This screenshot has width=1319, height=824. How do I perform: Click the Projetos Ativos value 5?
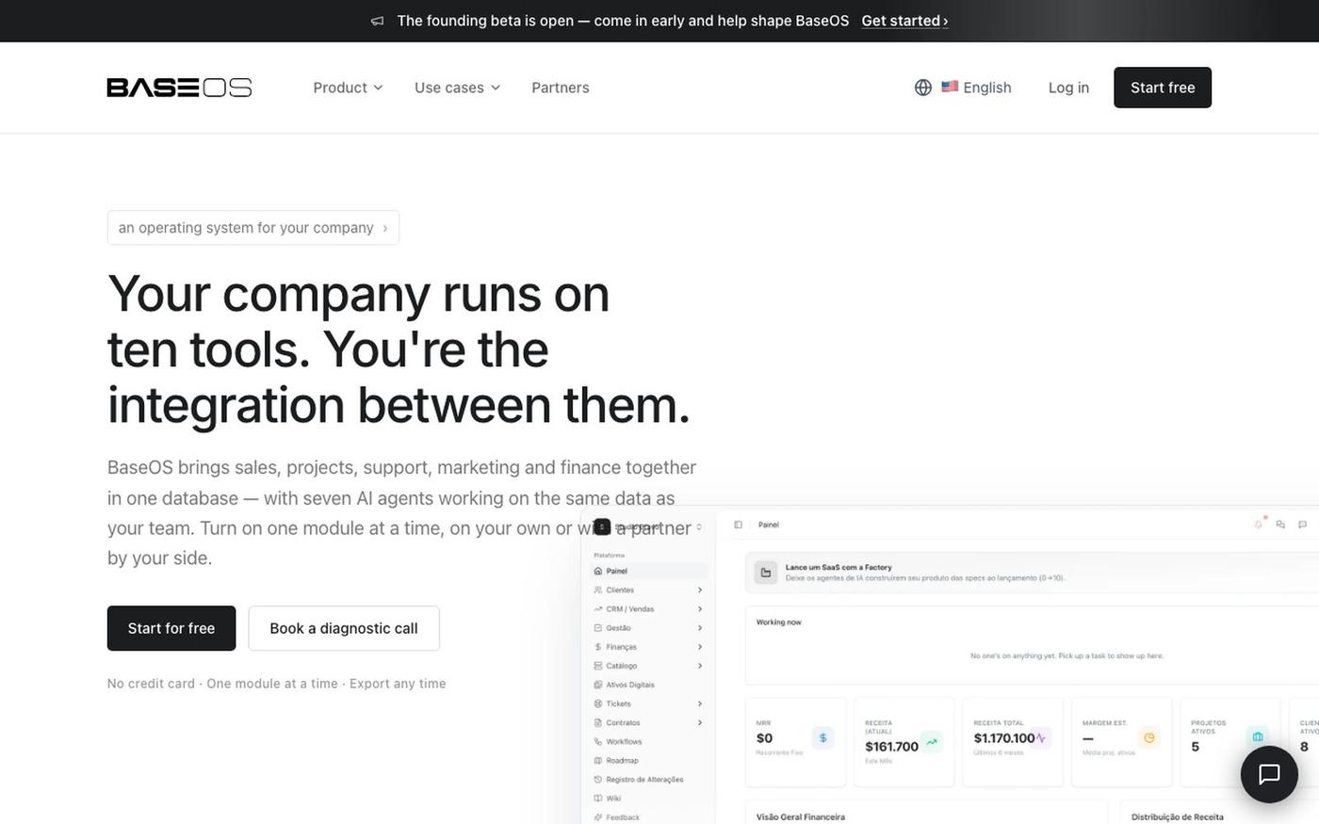pyautogui.click(x=1196, y=747)
